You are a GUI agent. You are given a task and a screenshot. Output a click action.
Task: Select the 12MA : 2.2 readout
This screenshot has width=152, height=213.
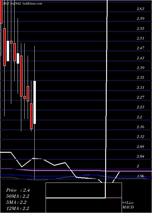(18, 208)
